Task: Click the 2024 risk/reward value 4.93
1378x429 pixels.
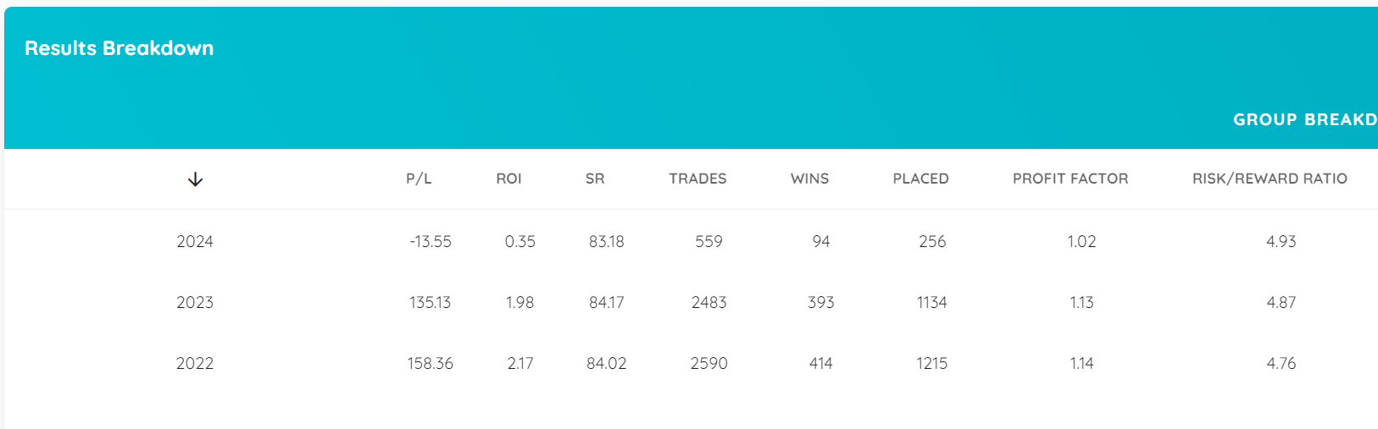Action: pos(1281,241)
